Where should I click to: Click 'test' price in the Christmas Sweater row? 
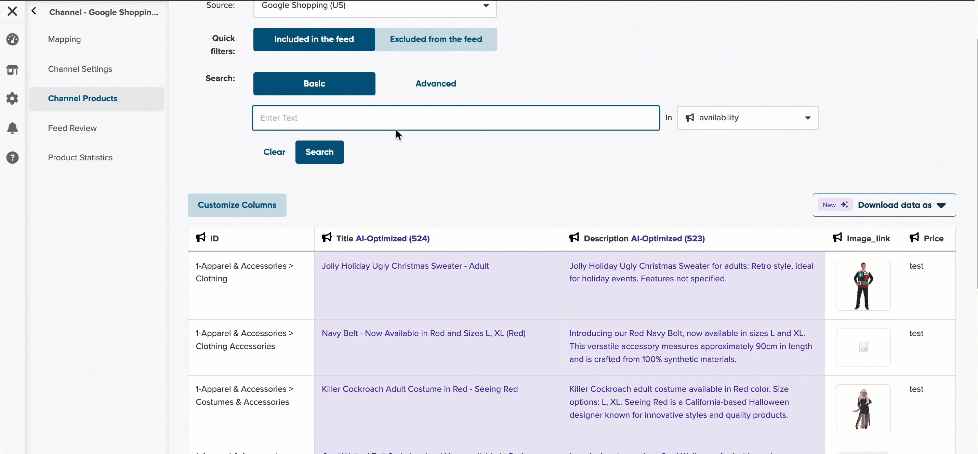(916, 266)
